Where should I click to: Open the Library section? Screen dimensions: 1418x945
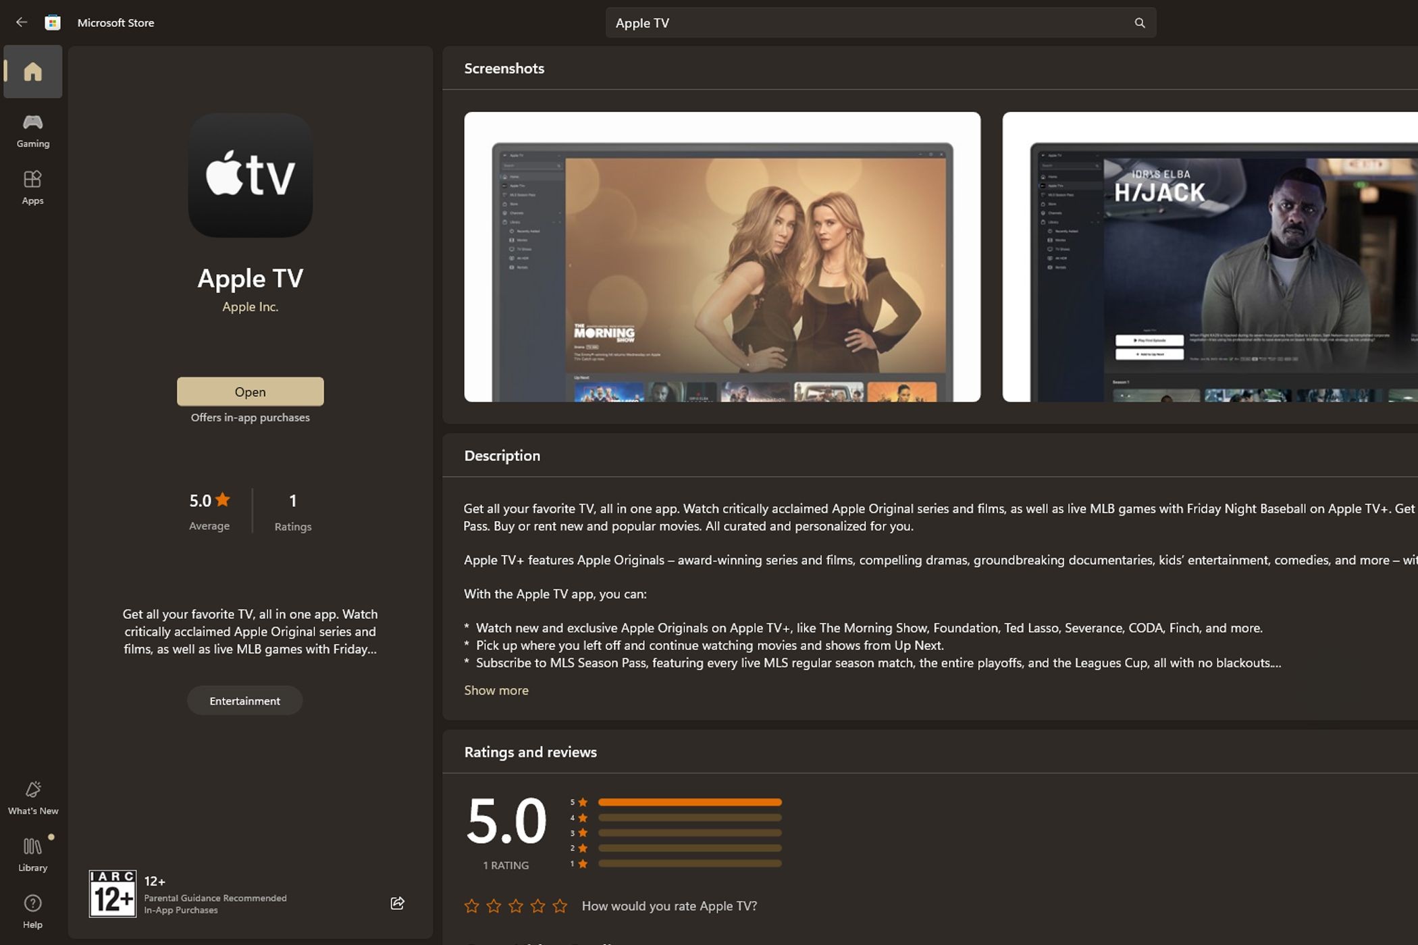coord(32,855)
